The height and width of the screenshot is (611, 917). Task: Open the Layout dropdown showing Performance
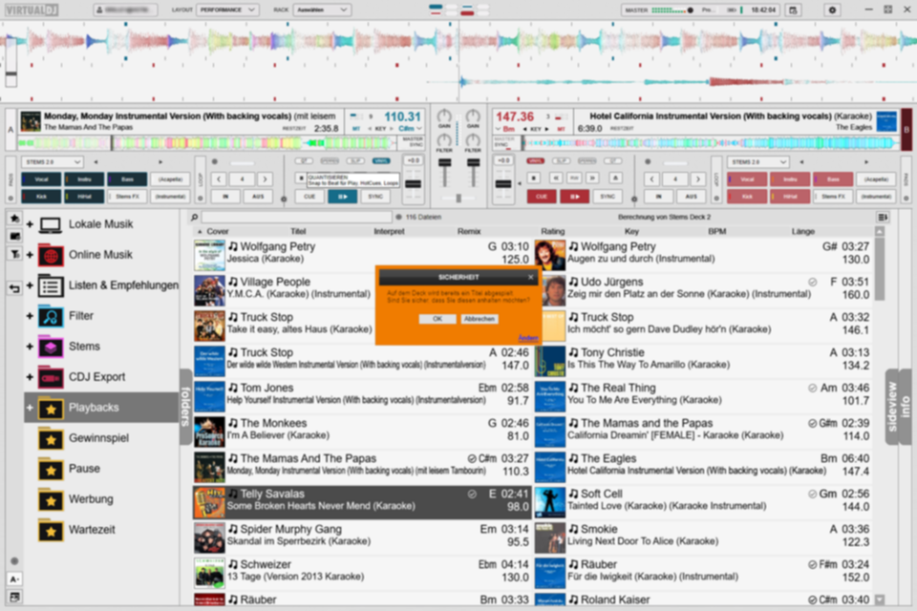click(x=227, y=10)
